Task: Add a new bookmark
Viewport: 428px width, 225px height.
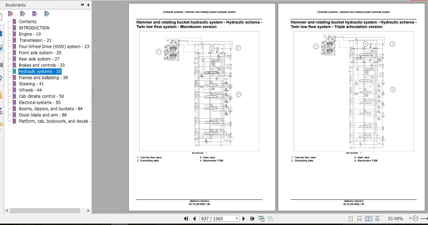Action: pyautogui.click(x=22, y=14)
